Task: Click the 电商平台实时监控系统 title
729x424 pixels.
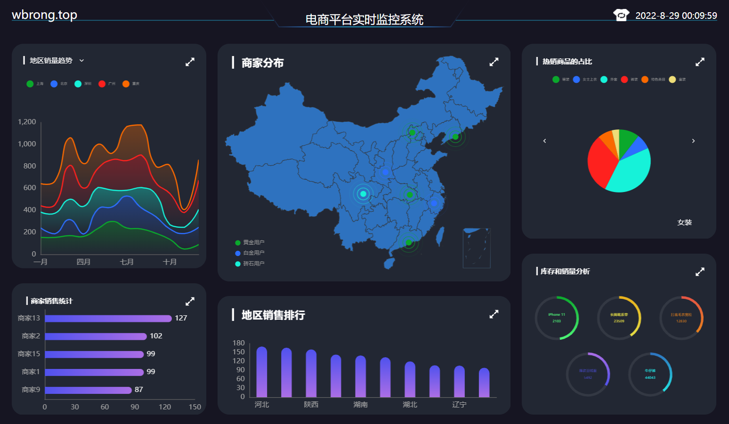Action: click(x=364, y=19)
